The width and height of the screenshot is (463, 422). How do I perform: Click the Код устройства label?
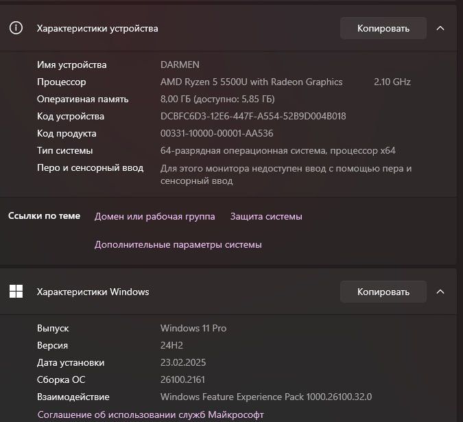click(x=71, y=116)
